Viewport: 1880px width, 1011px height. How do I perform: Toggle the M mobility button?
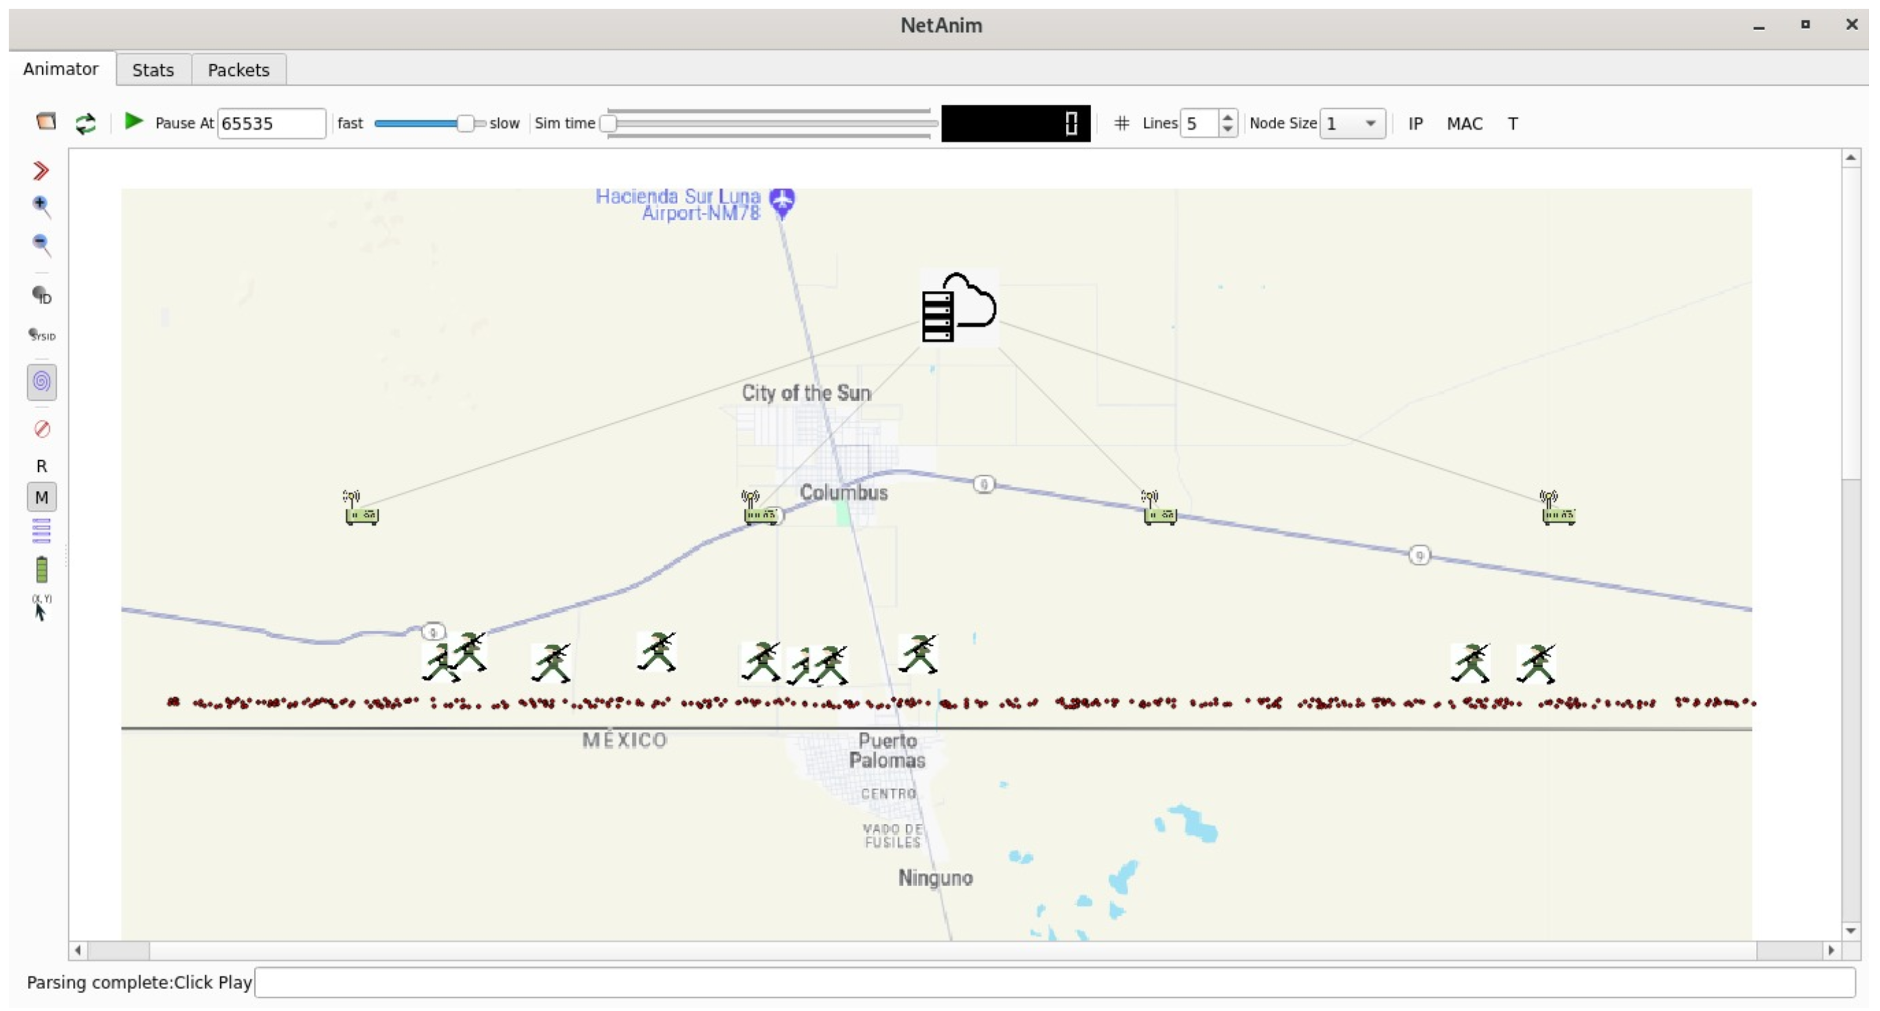42,498
